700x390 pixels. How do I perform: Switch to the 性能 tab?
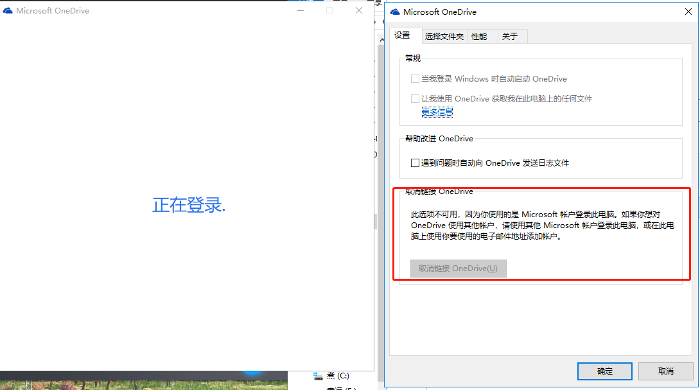point(482,37)
